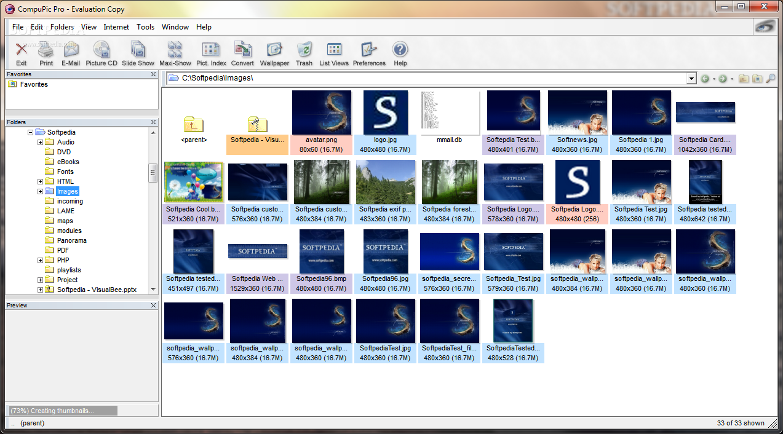Select the Softnews.jpg thumbnail
The width and height of the screenshot is (783, 434).
pyautogui.click(x=578, y=113)
